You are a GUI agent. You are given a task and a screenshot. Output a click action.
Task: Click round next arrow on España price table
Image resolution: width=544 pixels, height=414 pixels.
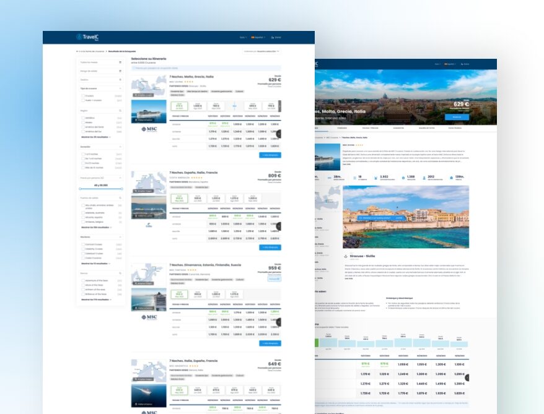(279, 226)
